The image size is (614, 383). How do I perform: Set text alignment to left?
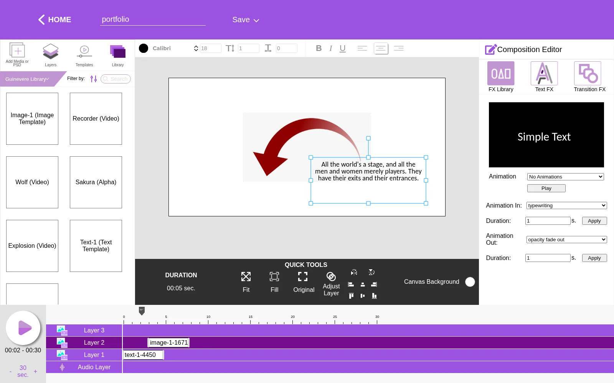point(362,48)
